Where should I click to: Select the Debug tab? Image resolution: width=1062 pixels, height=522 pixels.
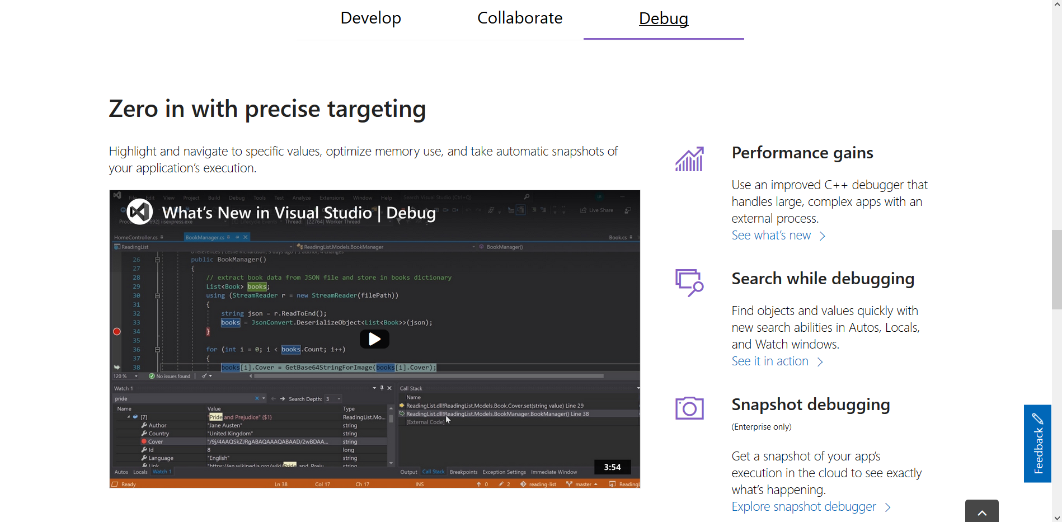664,18
